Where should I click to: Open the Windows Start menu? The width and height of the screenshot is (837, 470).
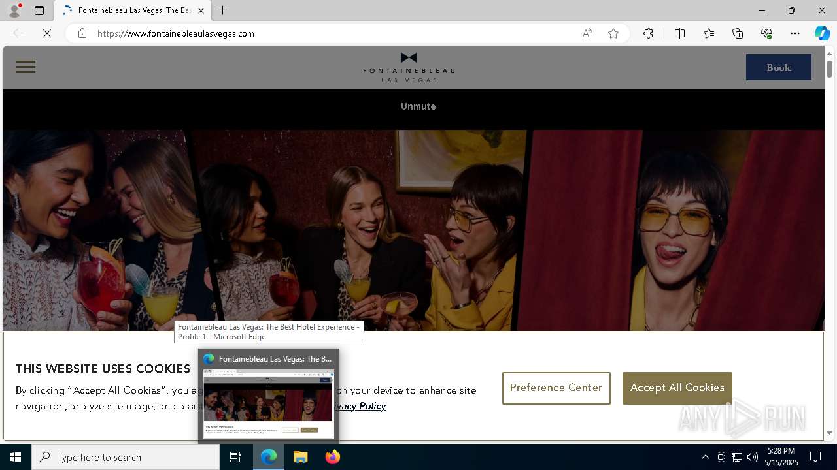[16, 457]
